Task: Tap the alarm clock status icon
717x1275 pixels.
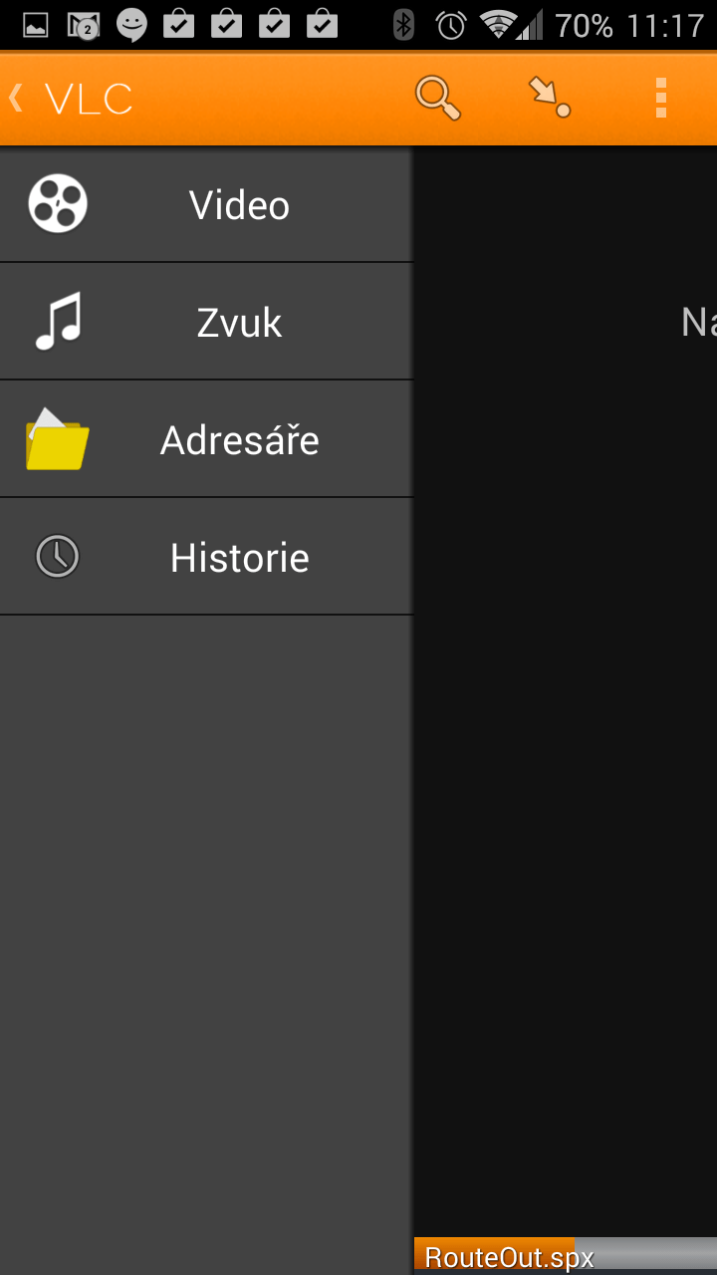Action: [x=451, y=24]
